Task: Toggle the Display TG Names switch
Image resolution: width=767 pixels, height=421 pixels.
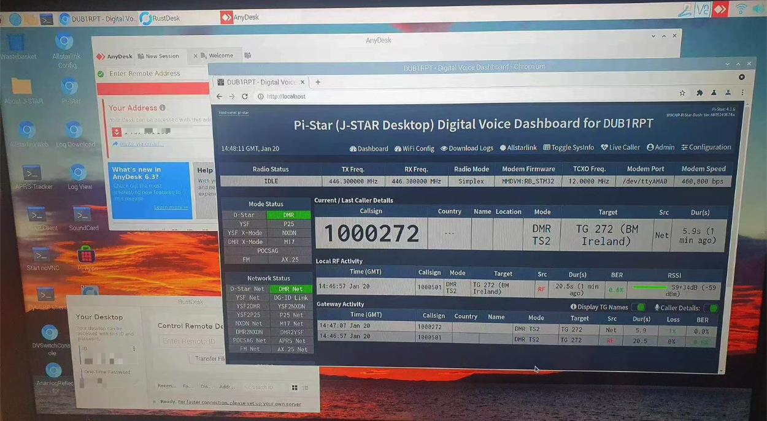Action: 638,307
